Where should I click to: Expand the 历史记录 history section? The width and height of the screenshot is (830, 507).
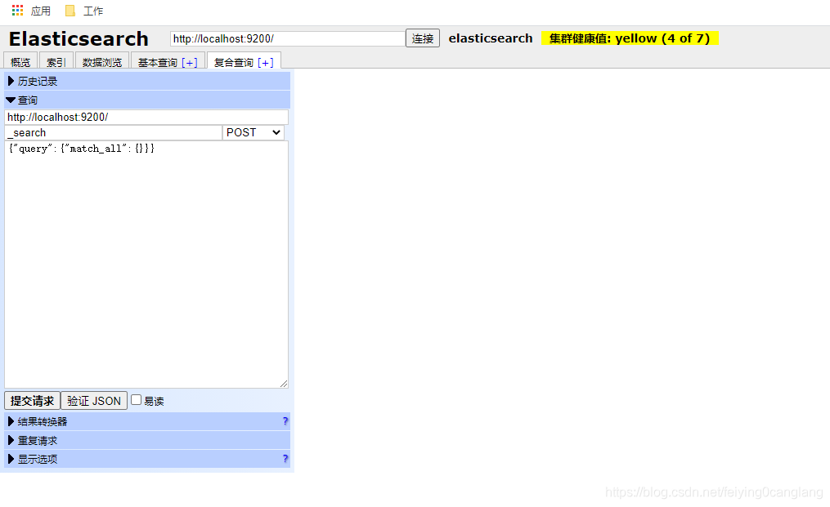coord(147,81)
